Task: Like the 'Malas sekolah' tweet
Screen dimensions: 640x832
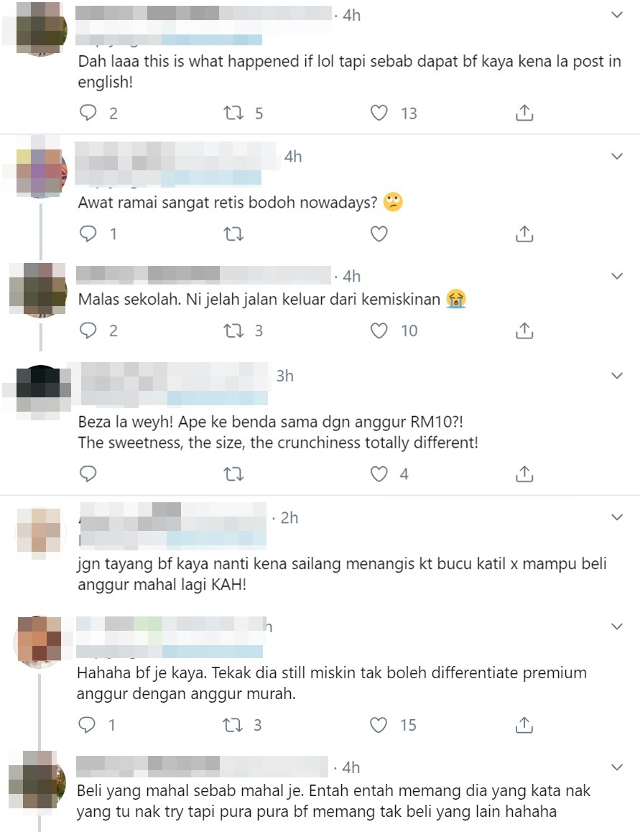Action: pos(379,331)
